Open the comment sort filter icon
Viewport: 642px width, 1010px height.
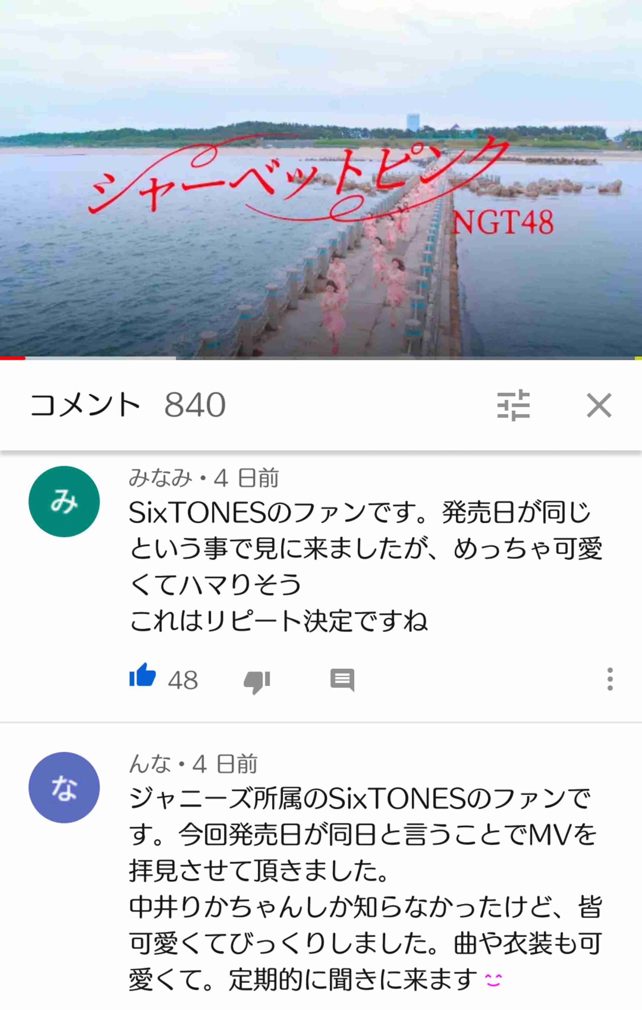click(513, 405)
